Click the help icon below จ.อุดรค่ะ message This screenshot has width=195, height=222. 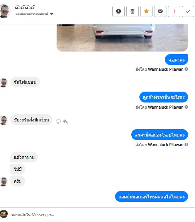186,69
